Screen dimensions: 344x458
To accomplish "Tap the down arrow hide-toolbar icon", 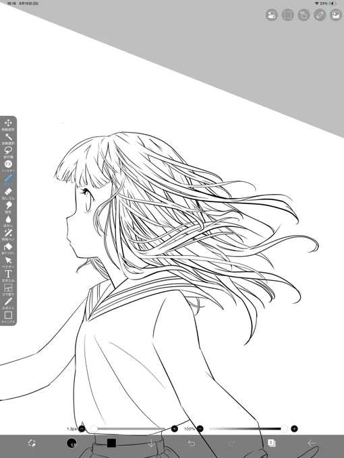I will [151, 443].
